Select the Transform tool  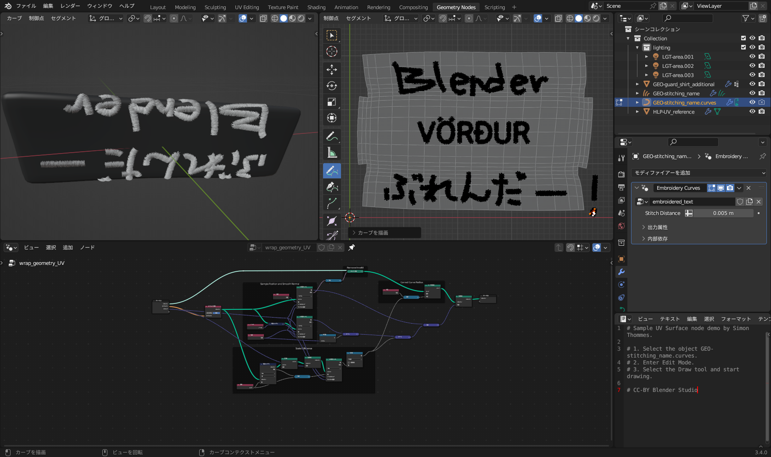332,118
